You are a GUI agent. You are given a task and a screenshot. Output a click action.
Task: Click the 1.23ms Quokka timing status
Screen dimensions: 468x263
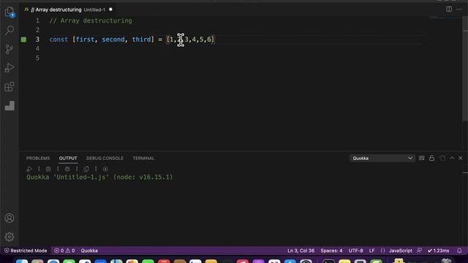click(438, 251)
